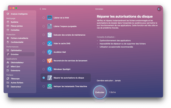Click the Libérer l'espace purgeable label
The image size is (171, 108).
[65, 26]
